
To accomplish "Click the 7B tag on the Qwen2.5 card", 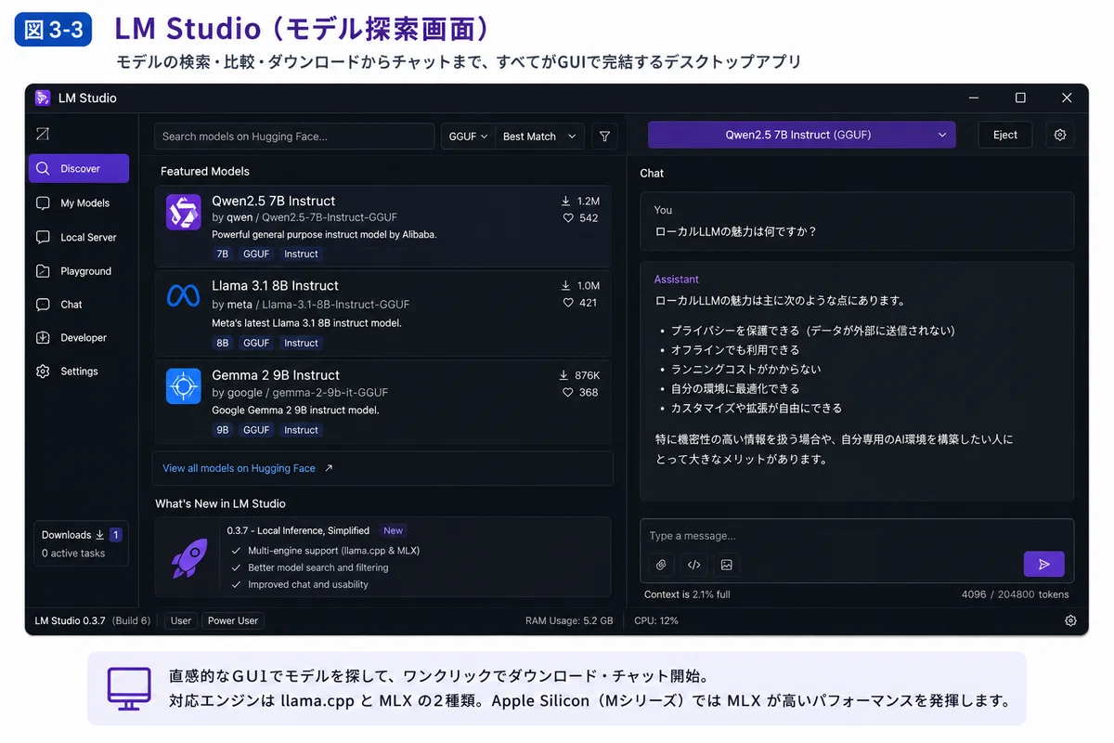I will coord(222,254).
